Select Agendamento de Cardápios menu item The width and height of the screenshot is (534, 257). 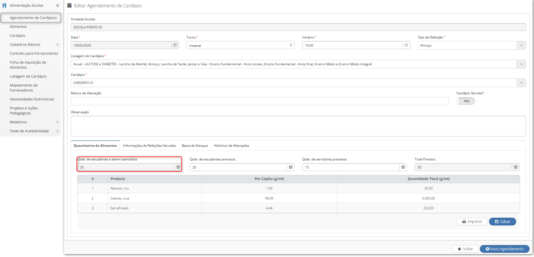pos(31,18)
